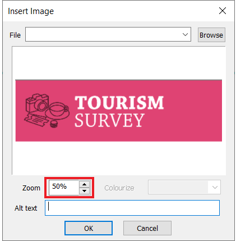Focus the File path text field

103,34
